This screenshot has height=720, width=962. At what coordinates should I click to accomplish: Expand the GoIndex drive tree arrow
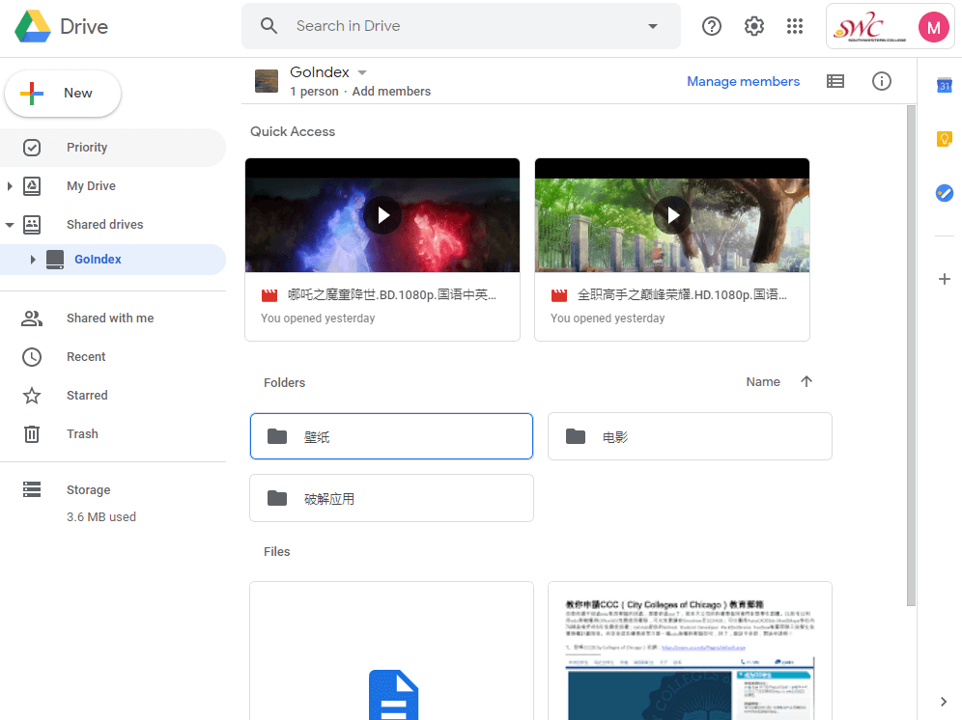33,260
